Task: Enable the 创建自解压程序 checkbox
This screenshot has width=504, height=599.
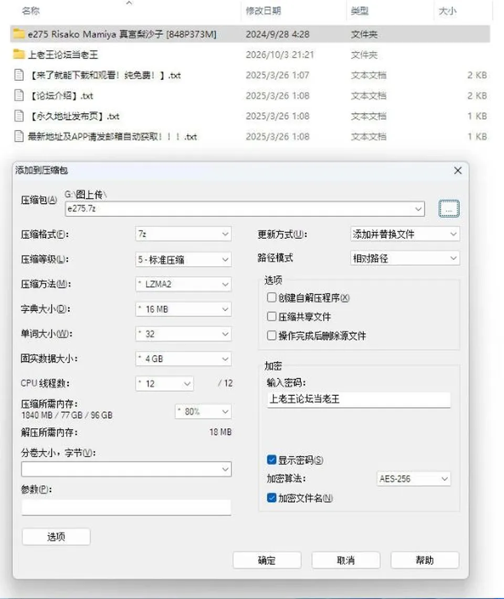Action: coord(271,297)
